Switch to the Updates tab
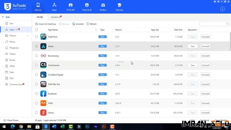231x130 pixels. pyautogui.click(x=56, y=17)
